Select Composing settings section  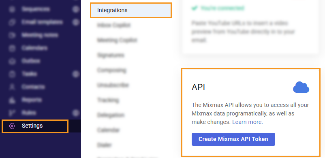tap(111, 70)
